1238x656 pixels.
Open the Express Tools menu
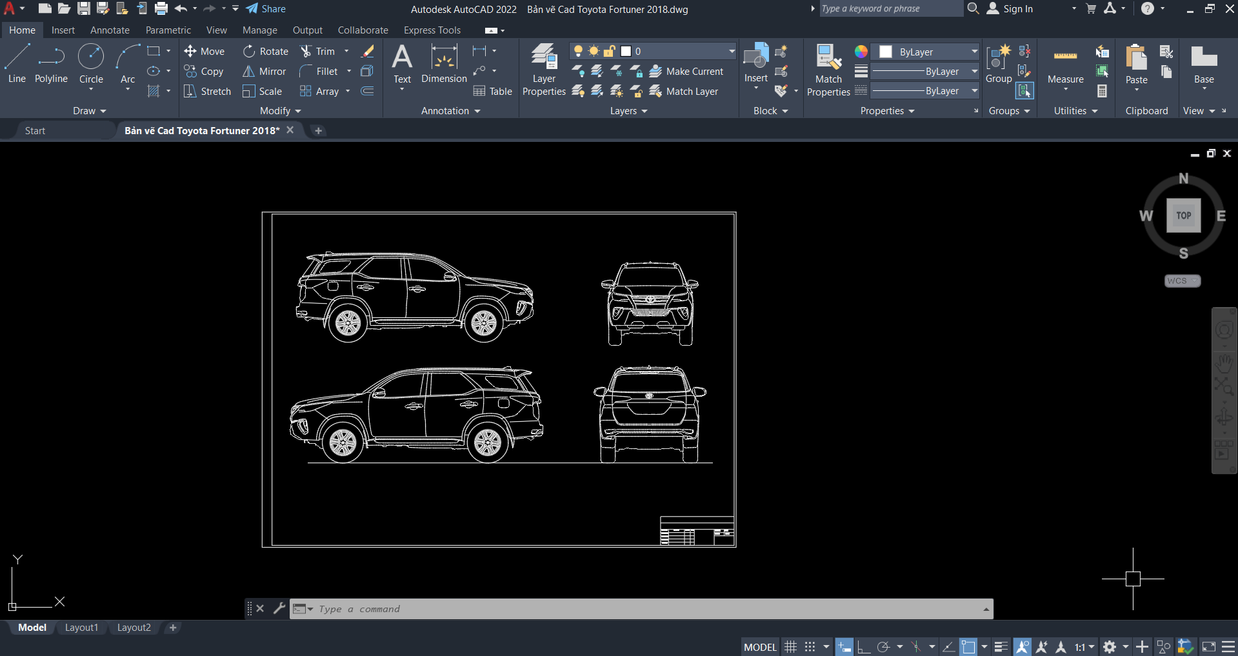(432, 30)
